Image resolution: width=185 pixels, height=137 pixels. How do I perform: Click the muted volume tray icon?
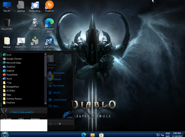tap(162, 135)
